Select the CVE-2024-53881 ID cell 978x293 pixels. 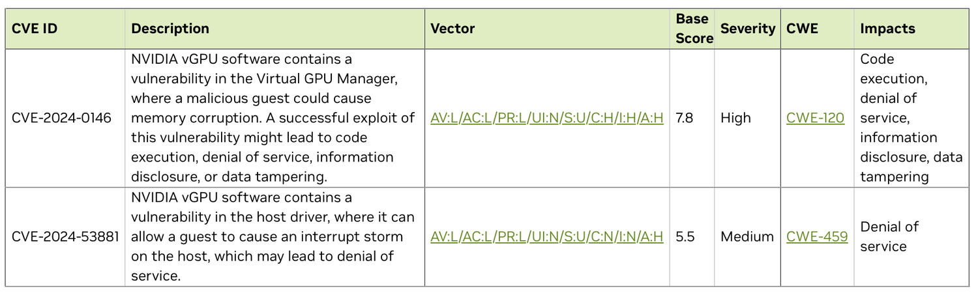pyautogui.click(x=65, y=237)
